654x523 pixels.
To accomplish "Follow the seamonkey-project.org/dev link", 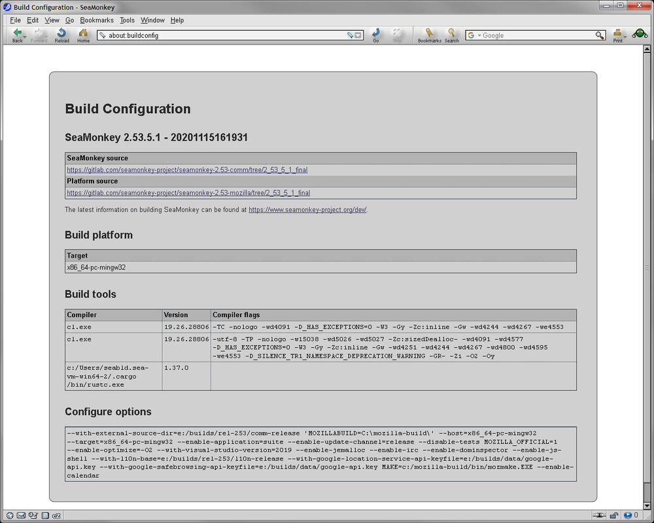I will 307,210.
